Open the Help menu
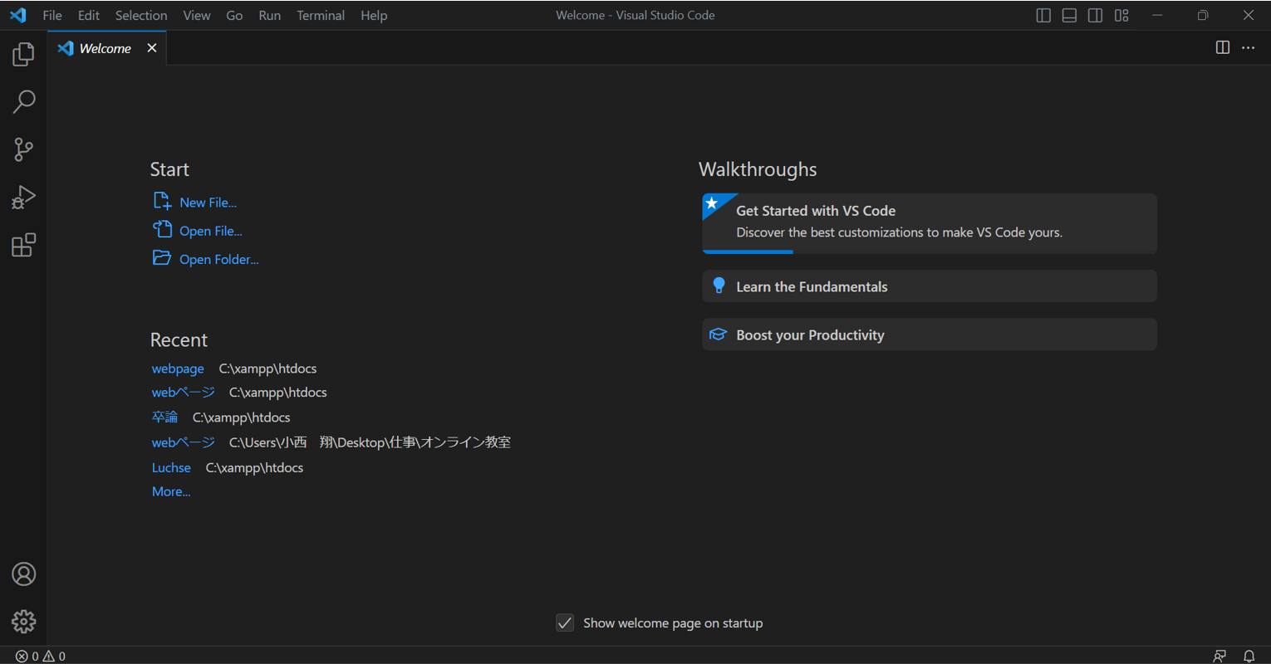 [374, 15]
